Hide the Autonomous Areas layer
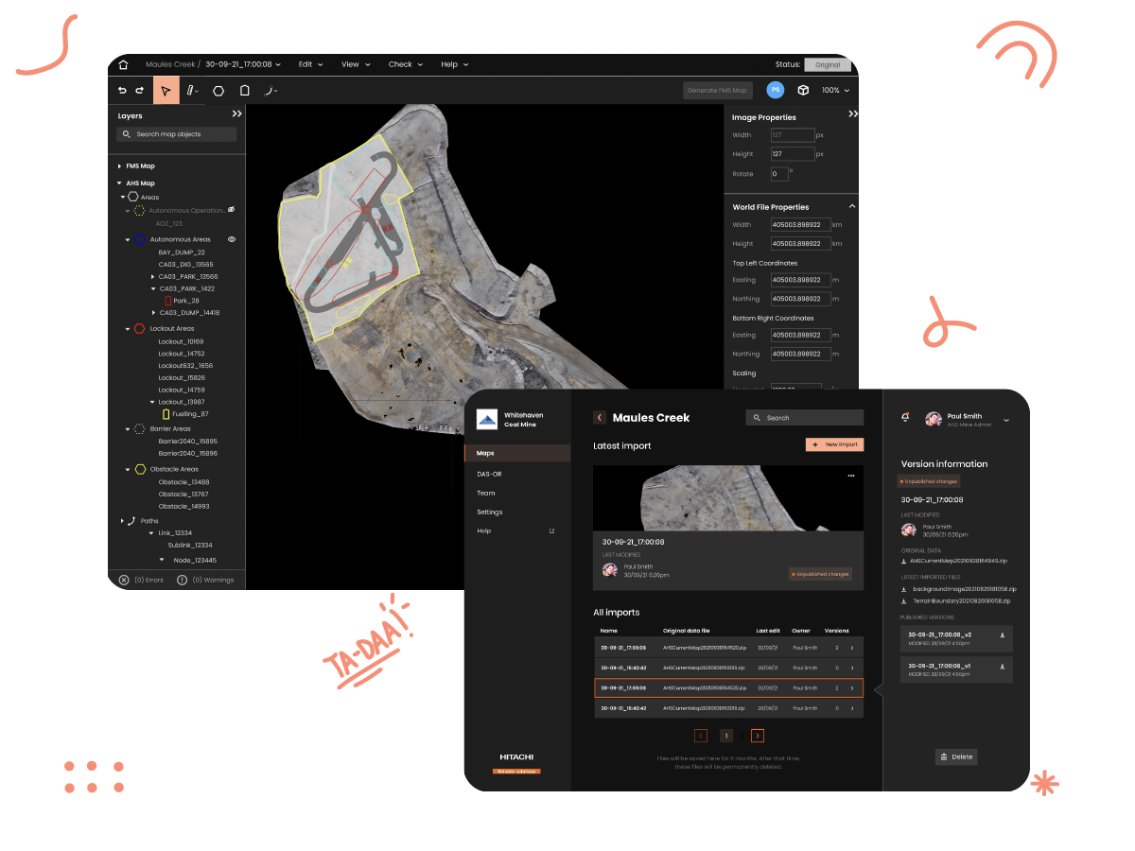The image size is (1135, 851). click(x=232, y=239)
